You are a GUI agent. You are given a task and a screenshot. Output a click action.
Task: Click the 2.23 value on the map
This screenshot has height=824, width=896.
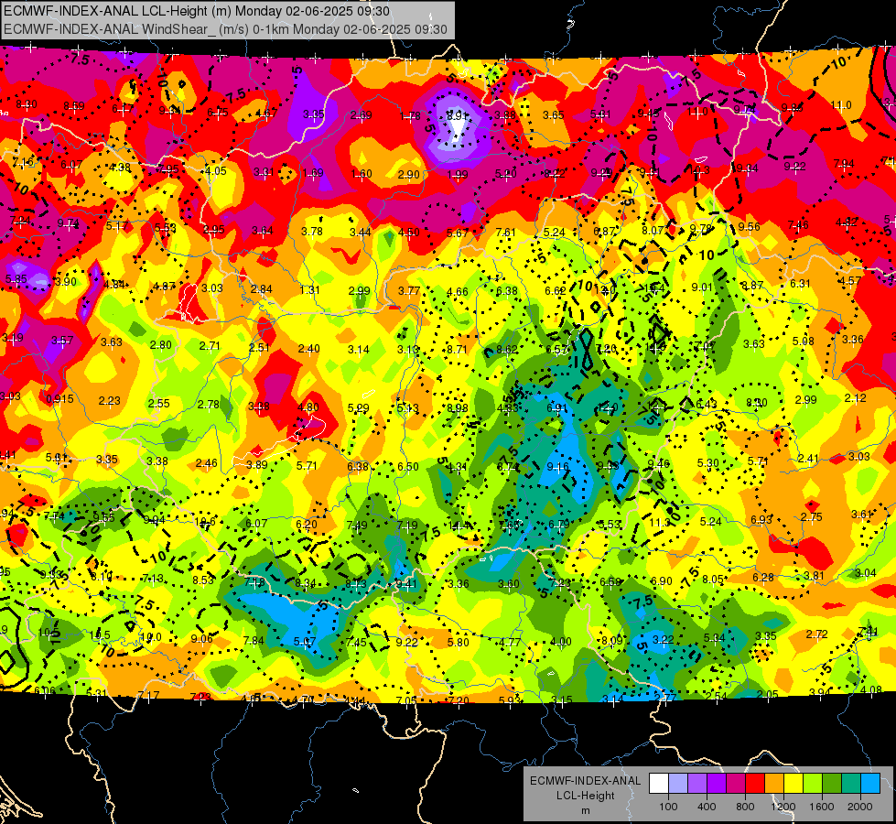109,401
